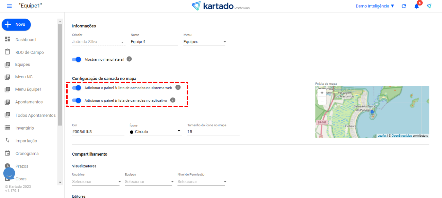Click info icon beside Mostrar no menu lateral
Screen dimensions: 442x198
pyautogui.click(x=129, y=59)
